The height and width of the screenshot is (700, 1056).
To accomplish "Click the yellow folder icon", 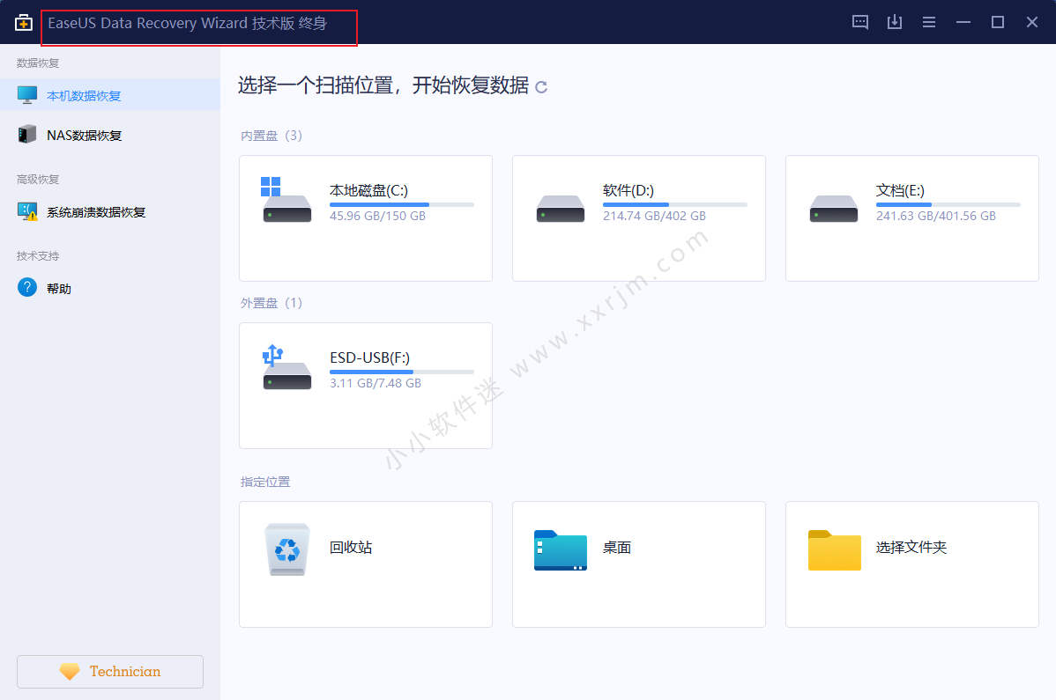I will pos(835,550).
